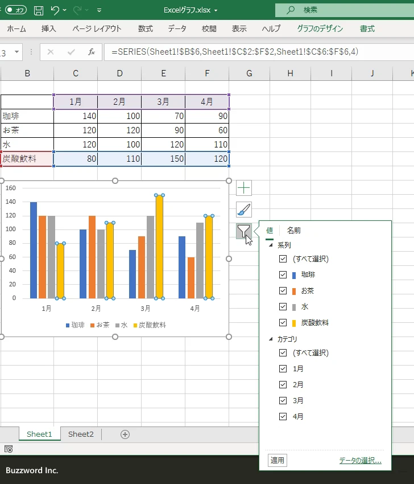
Task: Click the formula bar Enter checkmark icon
Action: pos(71,52)
